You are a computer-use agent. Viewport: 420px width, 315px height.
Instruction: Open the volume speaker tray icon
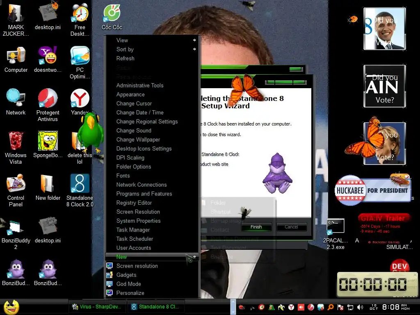[x=360, y=307]
